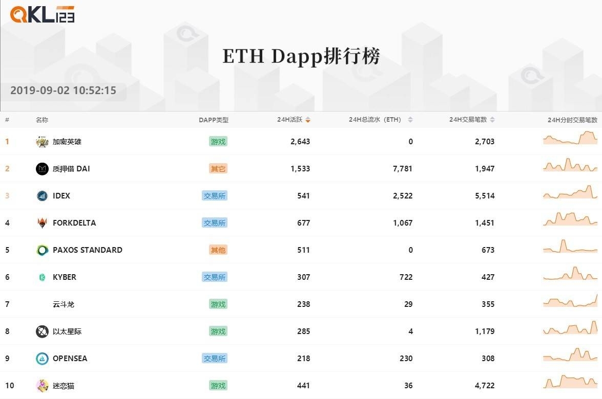View 以太星际 transaction sparkline chart

pos(570,328)
